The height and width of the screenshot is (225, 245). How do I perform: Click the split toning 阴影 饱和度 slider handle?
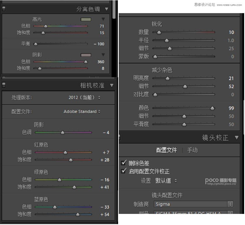tap(40, 68)
